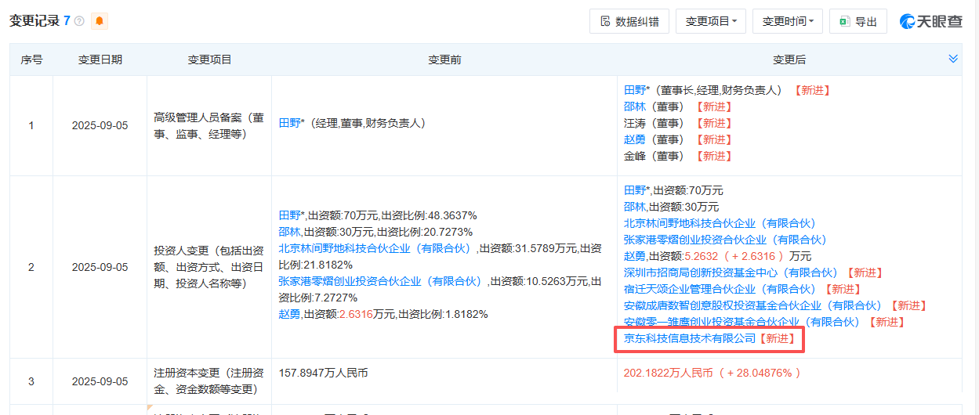Open 邵林 (董事) link in row 1
Viewport: 979px width, 415px height.
coord(635,106)
